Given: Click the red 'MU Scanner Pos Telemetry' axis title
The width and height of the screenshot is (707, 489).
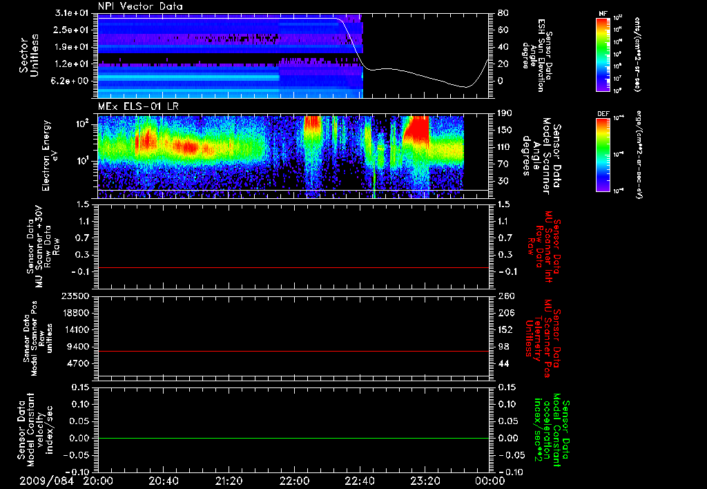Looking at the screenshot, I should point(543,338).
